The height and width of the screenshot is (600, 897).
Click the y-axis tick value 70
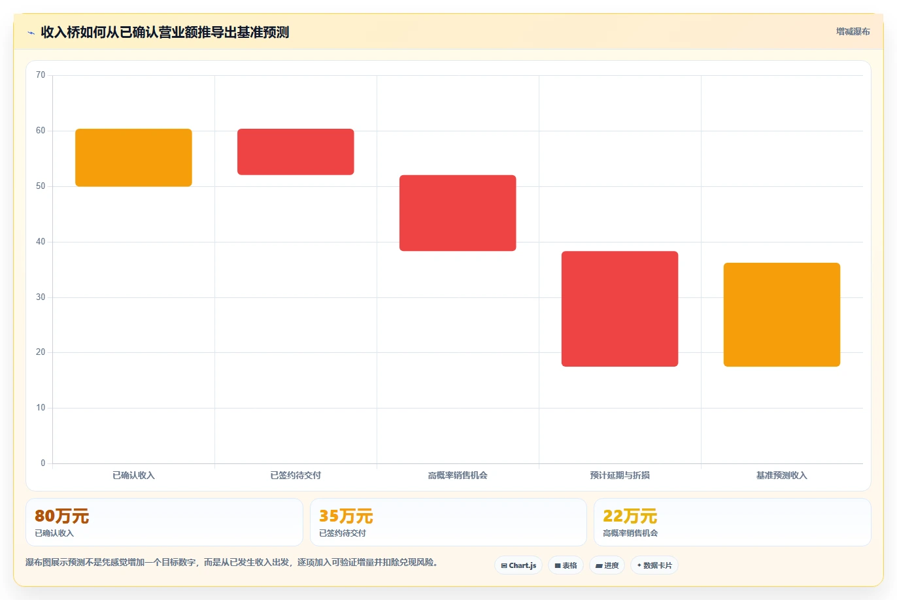[x=41, y=75]
